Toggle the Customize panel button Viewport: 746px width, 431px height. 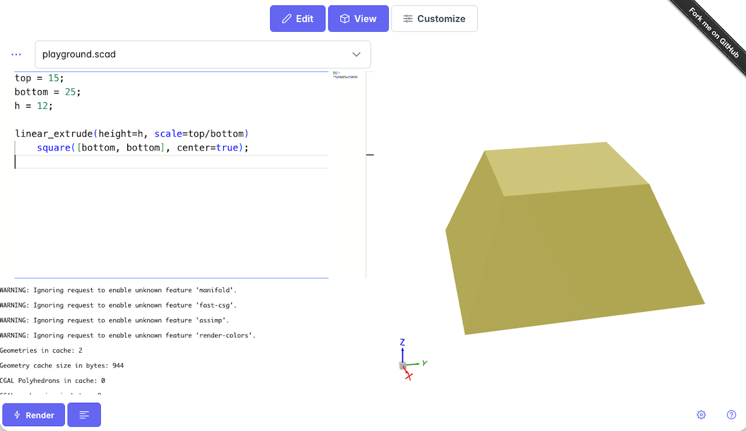pos(434,19)
